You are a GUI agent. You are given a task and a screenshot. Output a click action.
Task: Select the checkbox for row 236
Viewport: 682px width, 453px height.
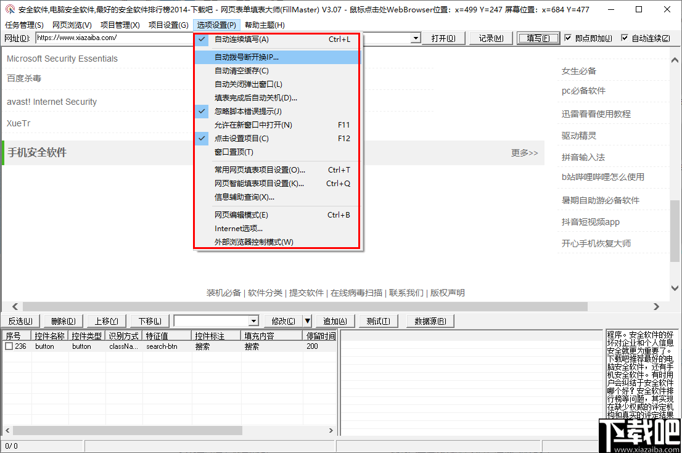9,346
